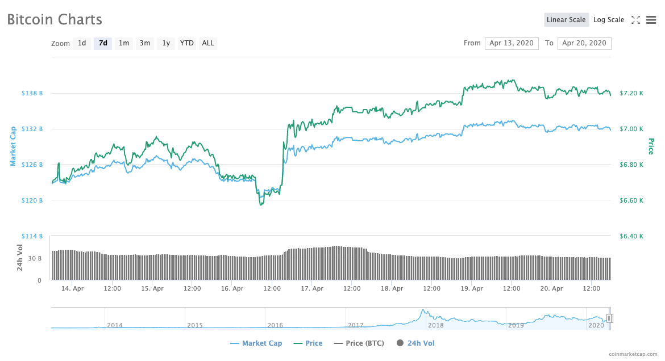Click the $138 B axis label
Screen dimensions: 665x361
click(x=32, y=93)
